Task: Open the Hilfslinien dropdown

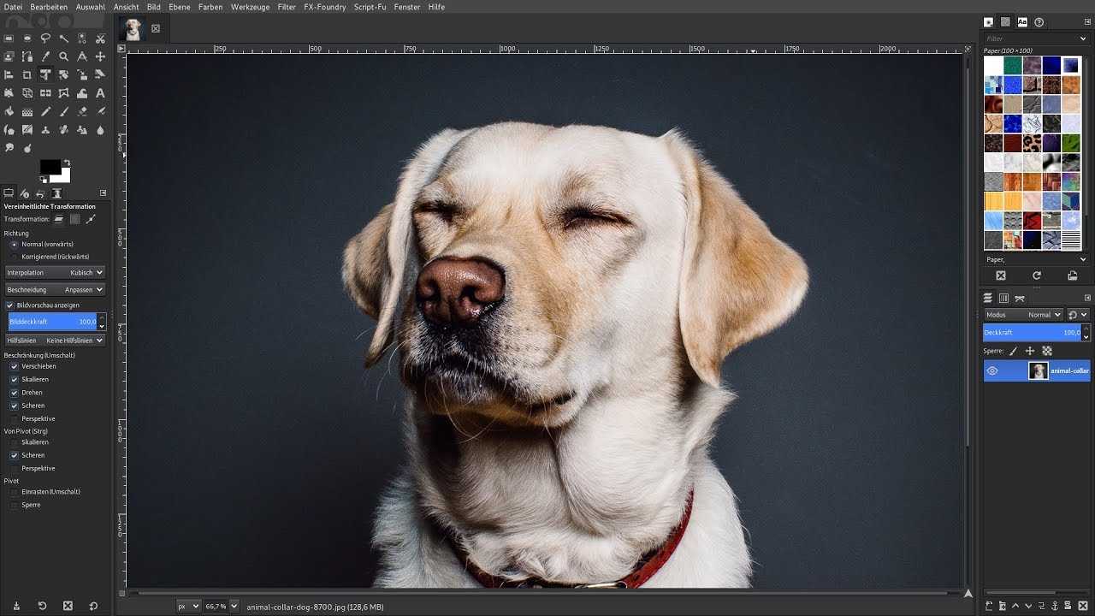Action: pyautogui.click(x=56, y=341)
